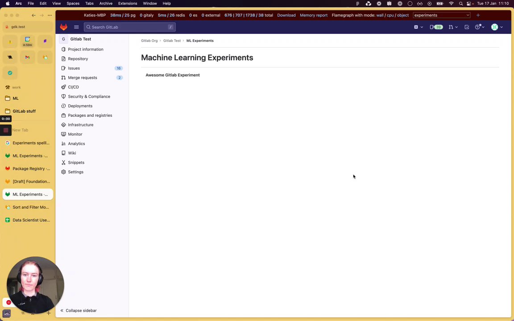Open pinned calendar tab in Arc
Image resolution: width=514 pixels, height=321 pixels.
[x=28, y=41]
